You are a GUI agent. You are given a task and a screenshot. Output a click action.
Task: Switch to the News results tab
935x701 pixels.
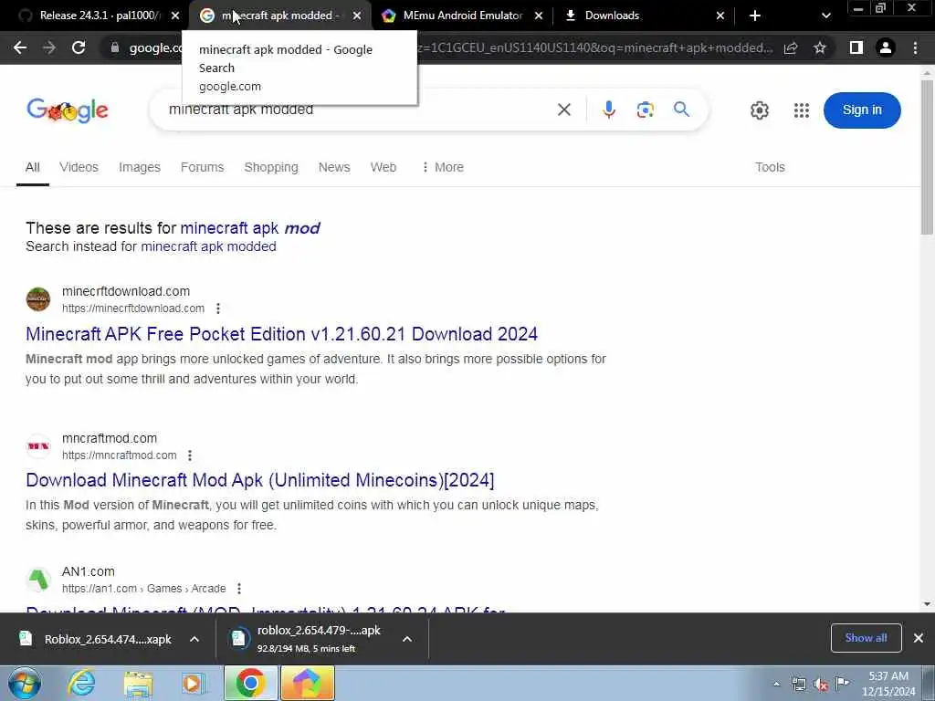click(x=334, y=168)
